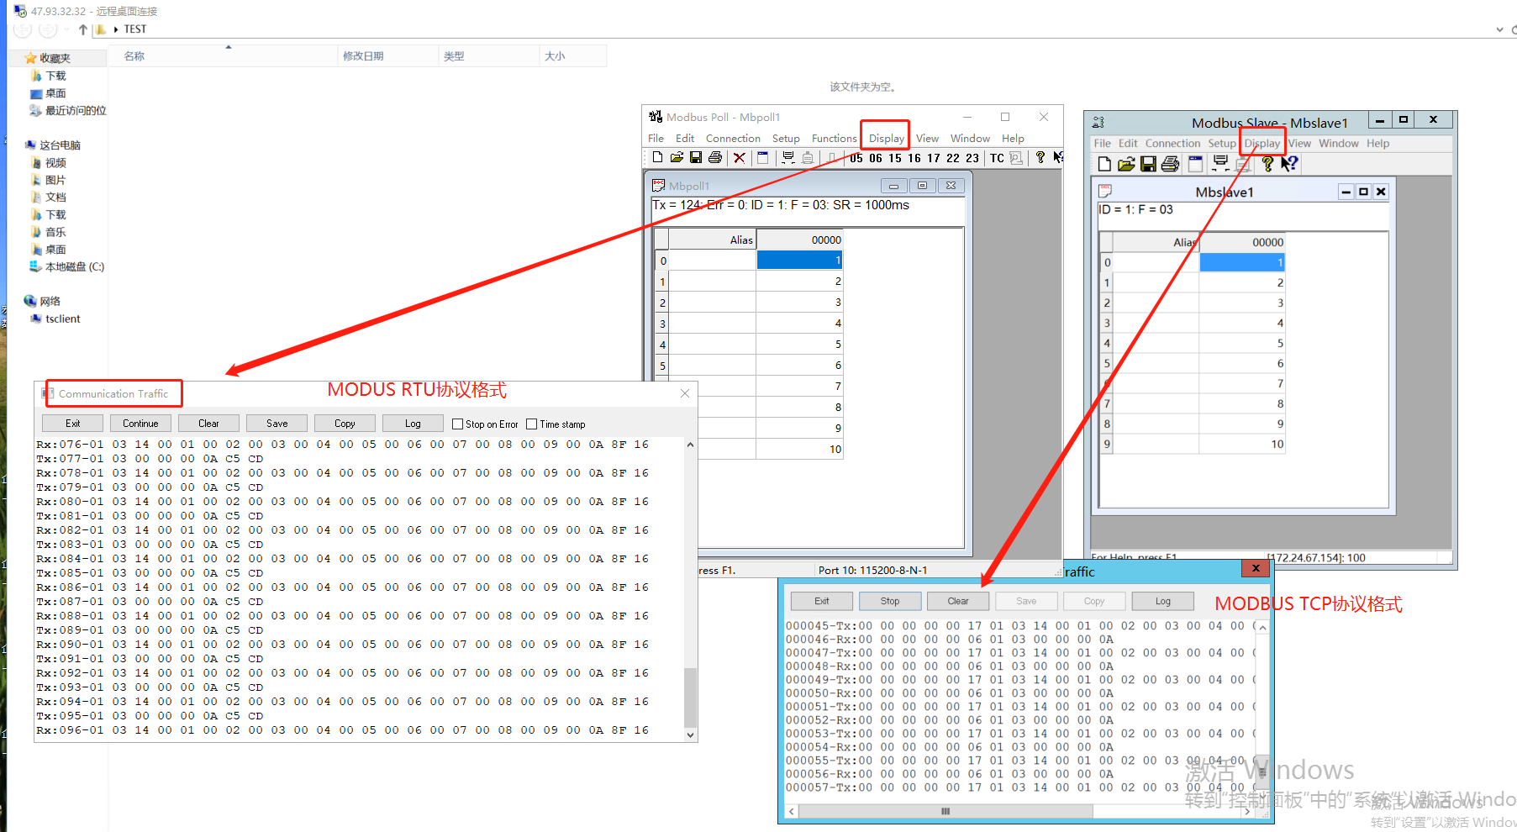Open the Display menu in Modbus Poll

(886, 139)
